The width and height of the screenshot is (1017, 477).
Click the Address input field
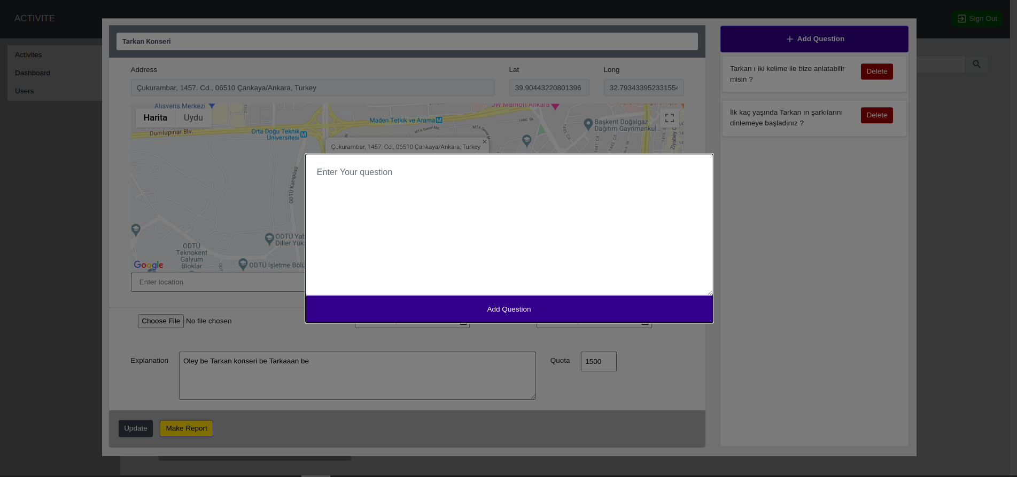point(313,88)
